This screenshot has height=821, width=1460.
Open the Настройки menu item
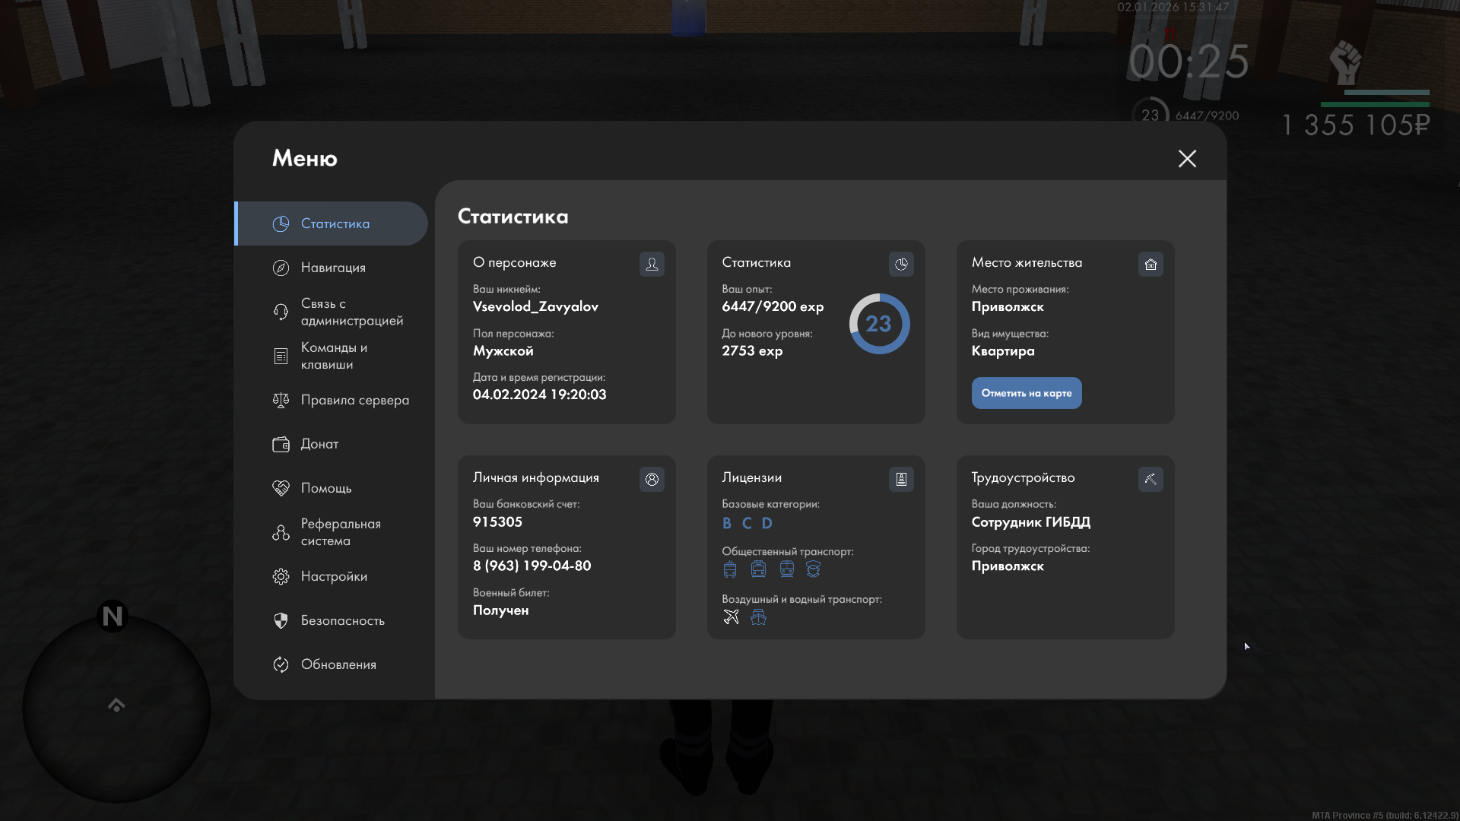(333, 576)
